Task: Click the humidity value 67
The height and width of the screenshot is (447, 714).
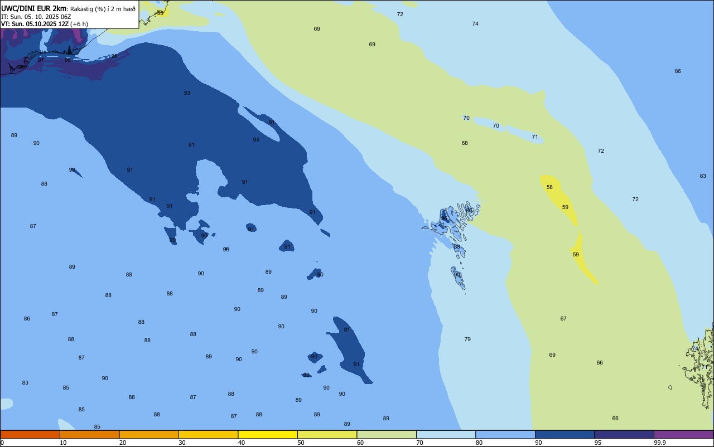Action: pos(563,319)
